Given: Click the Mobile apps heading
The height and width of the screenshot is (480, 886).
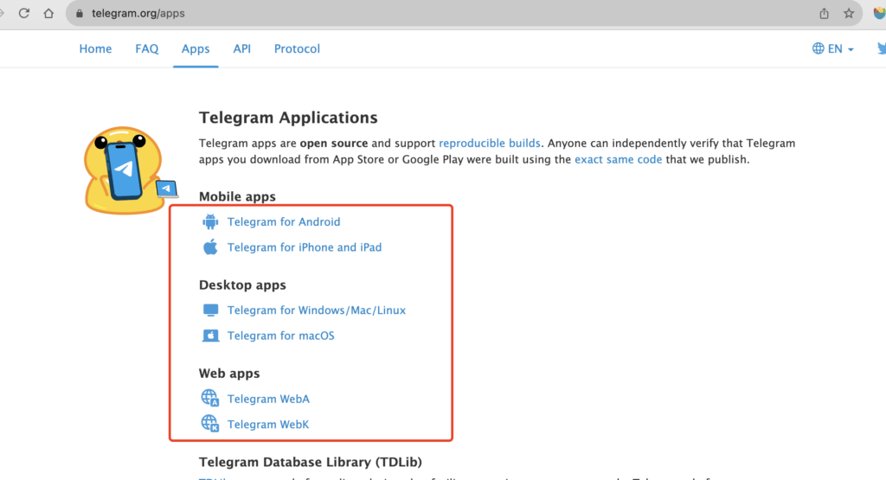Looking at the screenshot, I should [237, 196].
